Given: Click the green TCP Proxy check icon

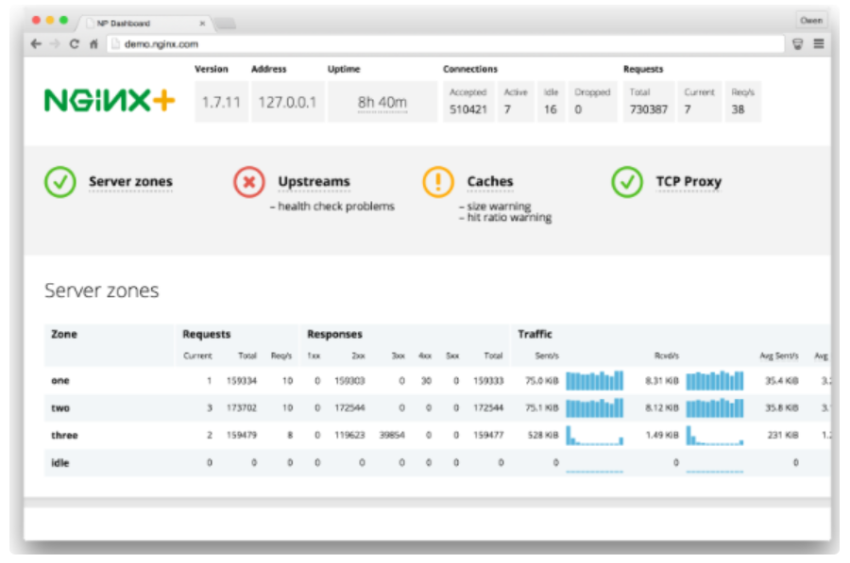Looking at the screenshot, I should click(x=627, y=182).
